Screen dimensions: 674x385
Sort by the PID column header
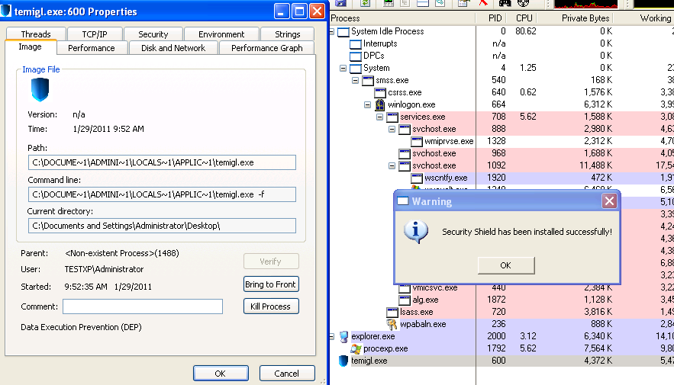[x=489, y=18]
